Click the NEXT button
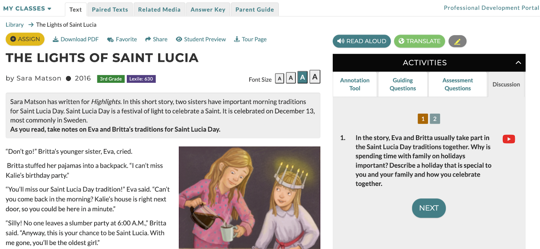540x249 pixels. pyautogui.click(x=429, y=208)
